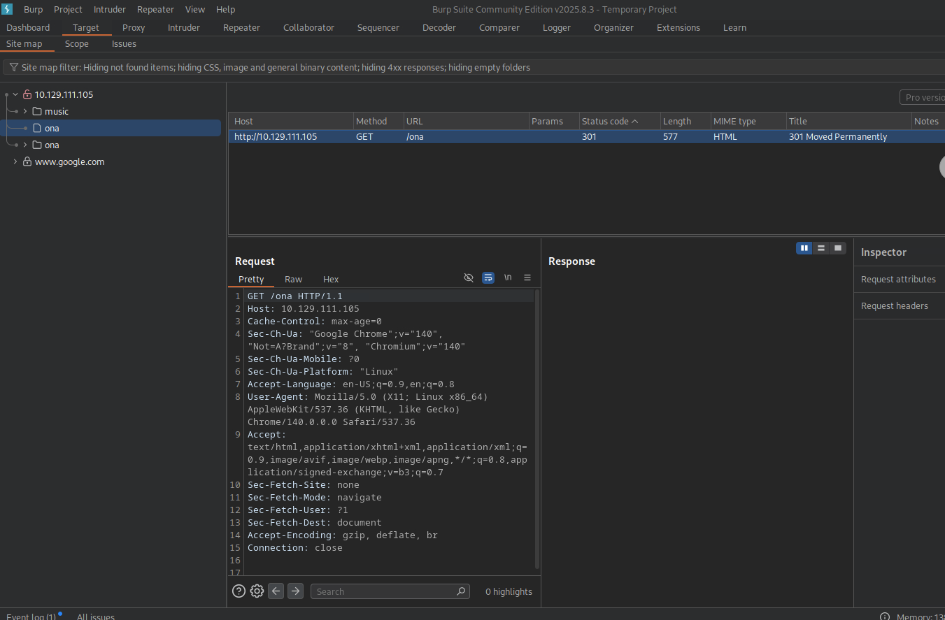Toggle the line wrap button
Image resolution: width=945 pixels, height=620 pixels.
click(488, 277)
